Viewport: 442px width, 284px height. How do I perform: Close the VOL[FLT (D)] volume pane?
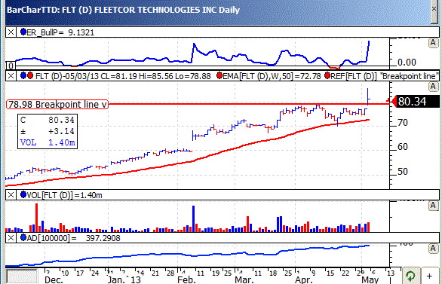11,195
